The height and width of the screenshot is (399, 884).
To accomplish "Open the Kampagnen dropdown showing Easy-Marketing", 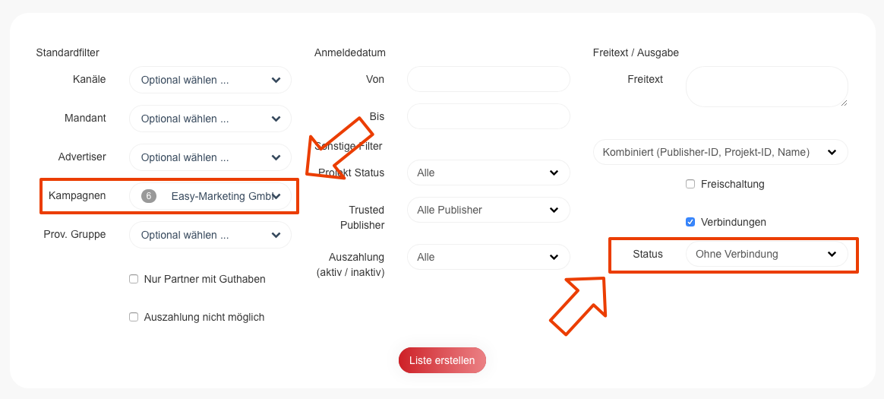I will [220, 196].
